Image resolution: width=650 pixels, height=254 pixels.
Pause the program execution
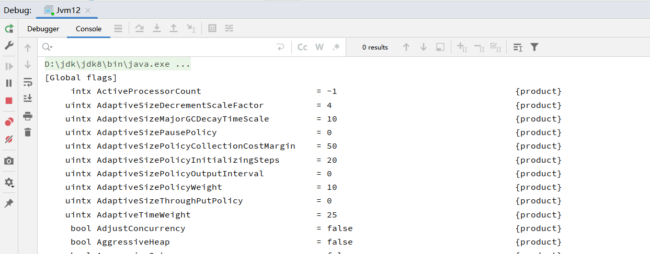coord(9,83)
